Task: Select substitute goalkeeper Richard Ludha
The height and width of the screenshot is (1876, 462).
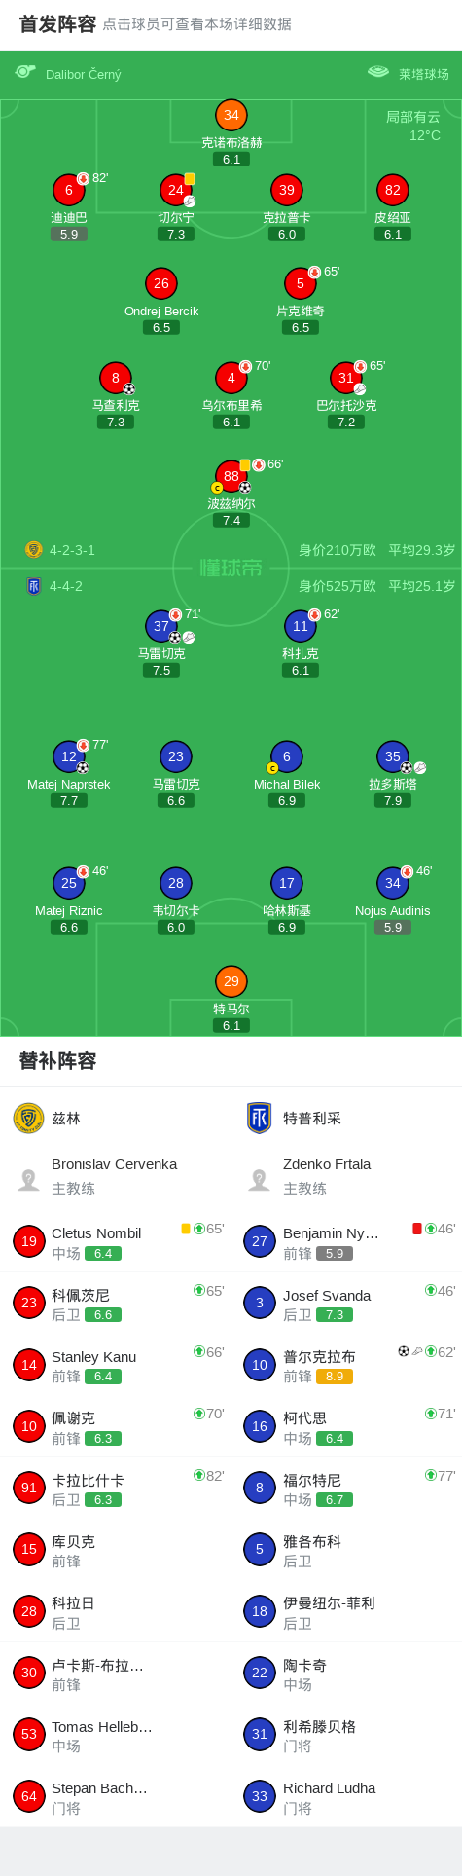Action: point(346,1796)
